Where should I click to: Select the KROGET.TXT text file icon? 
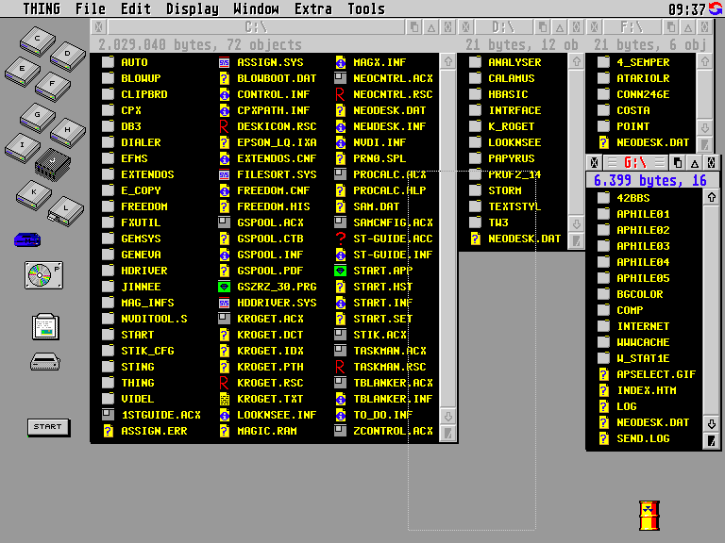[225, 399]
